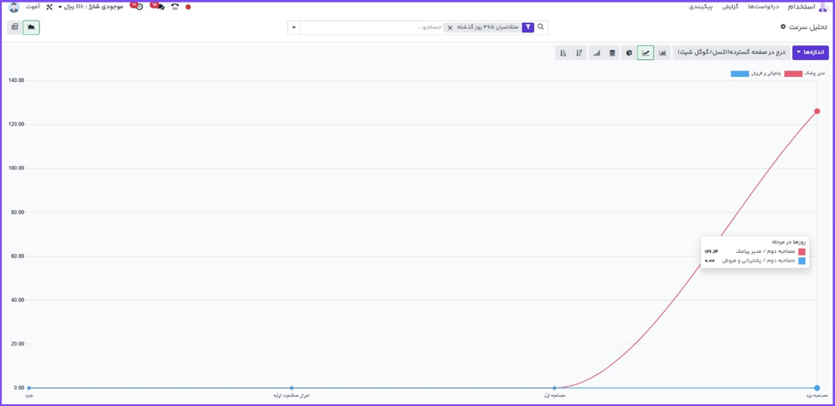Switch to the pivot table view
The width and height of the screenshot is (835, 406).
click(15, 27)
